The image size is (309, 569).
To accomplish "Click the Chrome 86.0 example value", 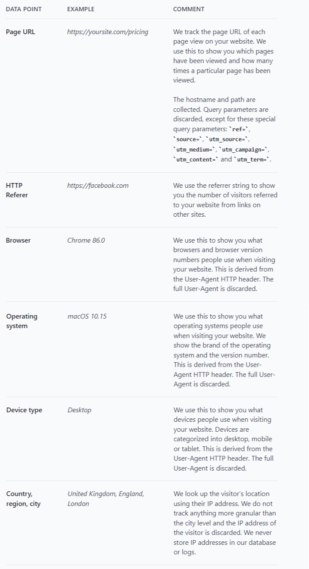I will pos(86,240).
